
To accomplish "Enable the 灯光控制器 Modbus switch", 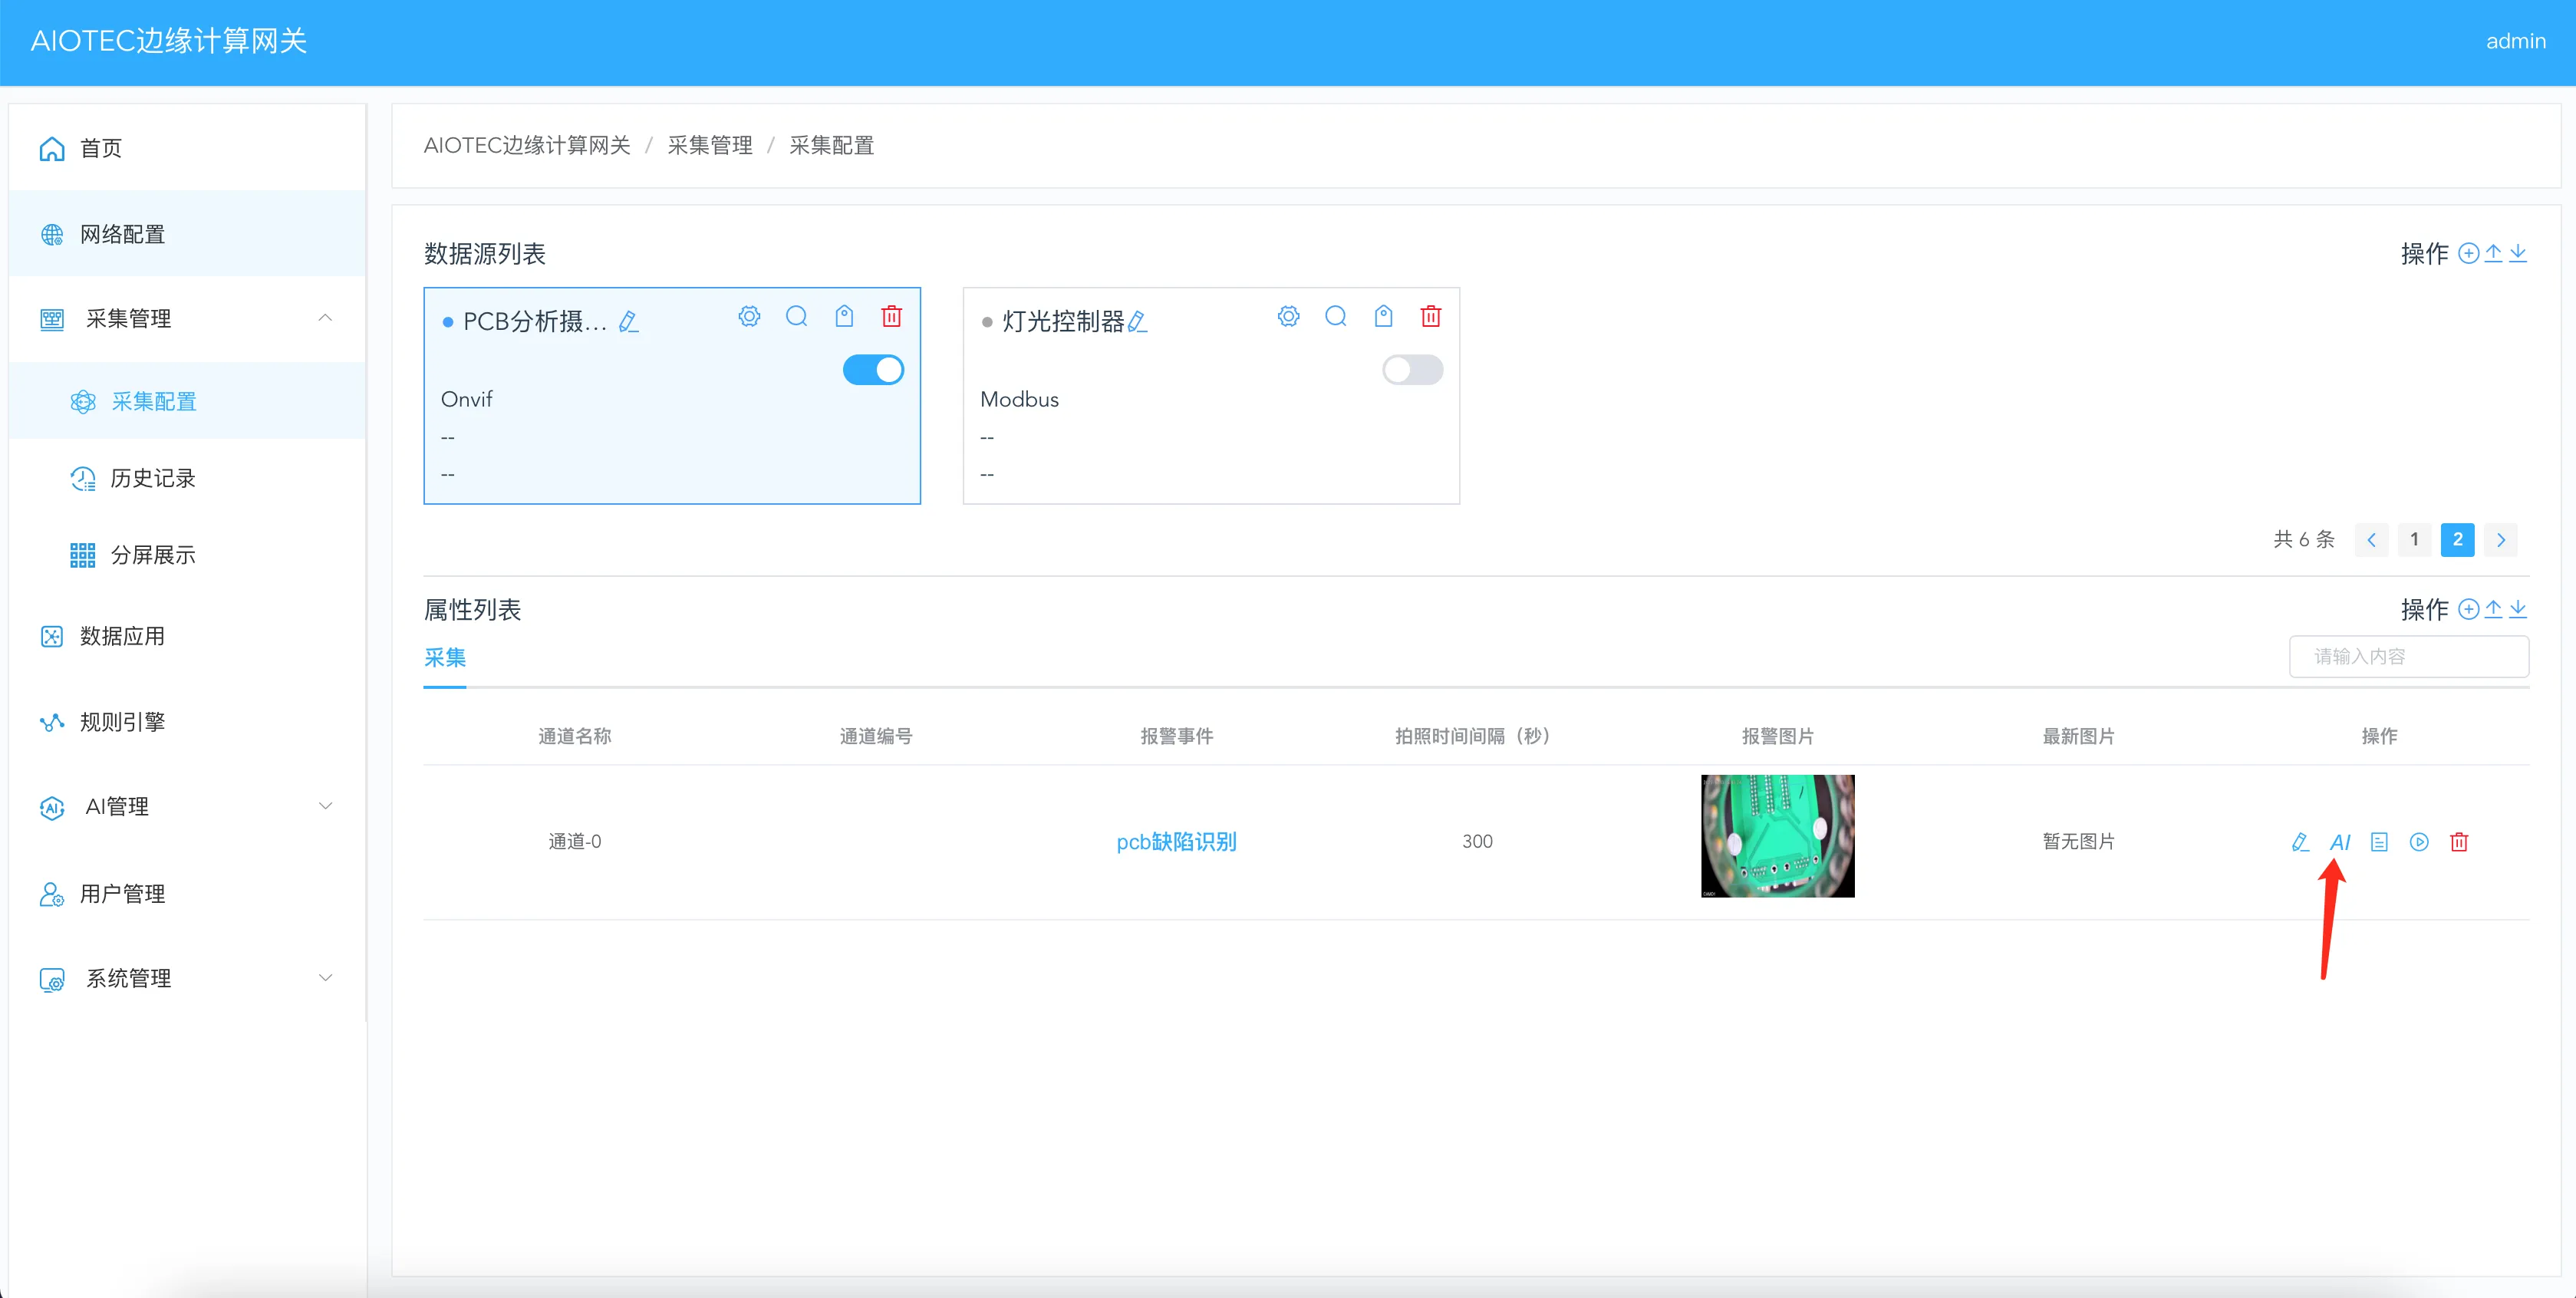I will tap(1412, 370).
